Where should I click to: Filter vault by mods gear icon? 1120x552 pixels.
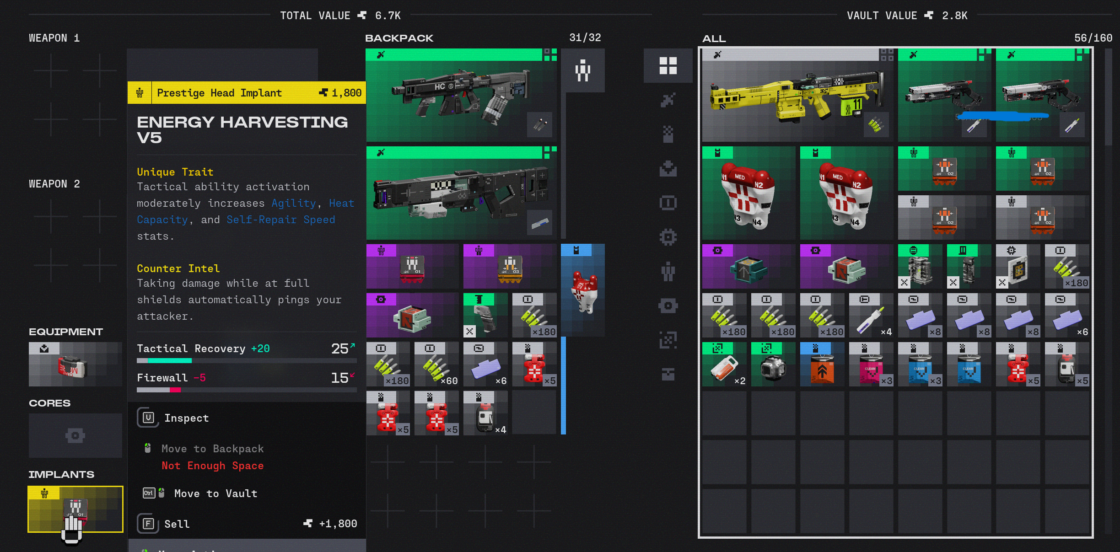point(668,237)
